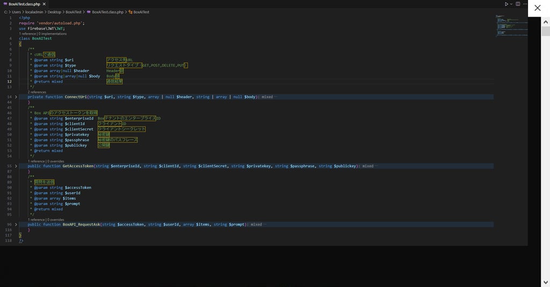Click line number 12 in the gutter
The image size is (550, 287).
[x=10, y=81]
